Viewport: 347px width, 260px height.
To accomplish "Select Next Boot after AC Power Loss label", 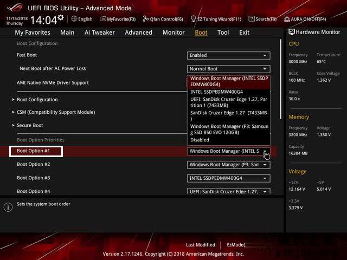I will 53,69.
